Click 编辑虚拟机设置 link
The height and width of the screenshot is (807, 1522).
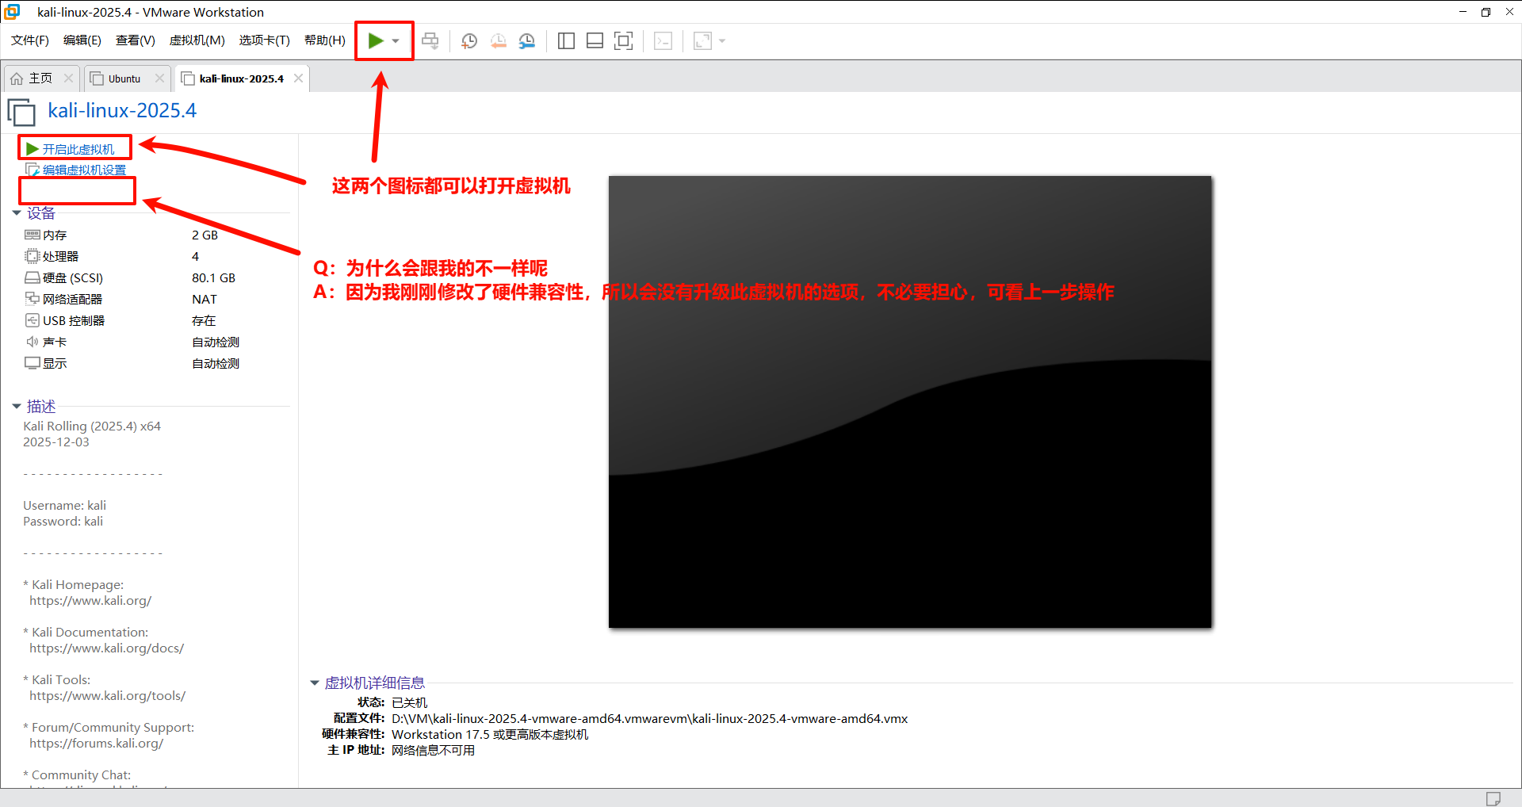[83, 170]
